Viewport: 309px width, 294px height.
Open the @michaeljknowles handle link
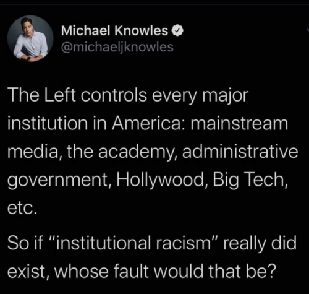click(117, 47)
